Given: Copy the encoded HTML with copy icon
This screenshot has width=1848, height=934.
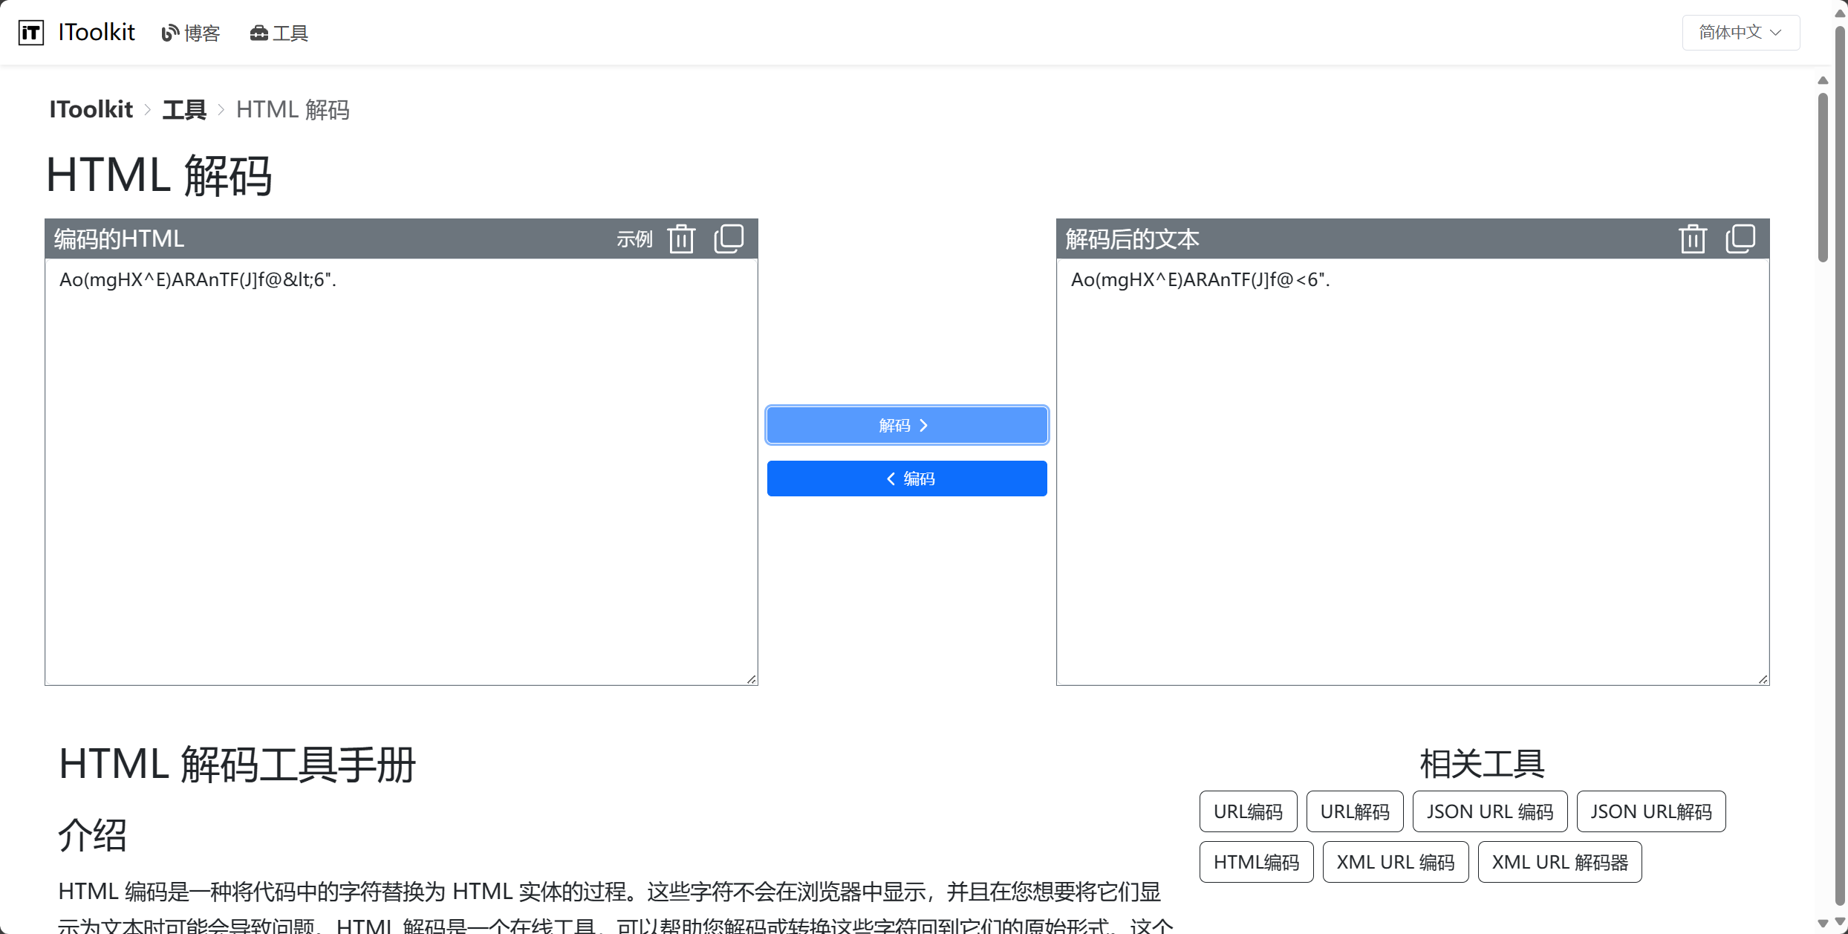Looking at the screenshot, I should [x=729, y=239].
